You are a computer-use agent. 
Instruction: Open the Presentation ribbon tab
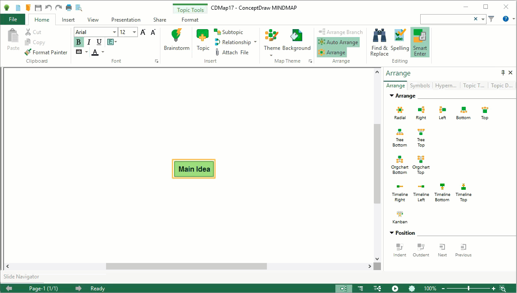[x=125, y=20]
